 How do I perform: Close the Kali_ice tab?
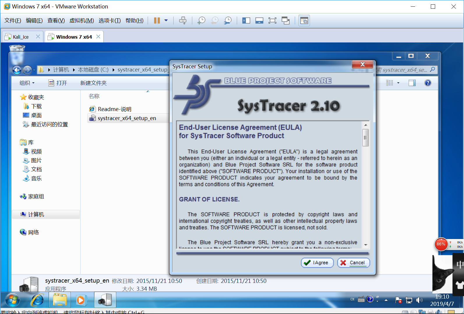tap(38, 37)
